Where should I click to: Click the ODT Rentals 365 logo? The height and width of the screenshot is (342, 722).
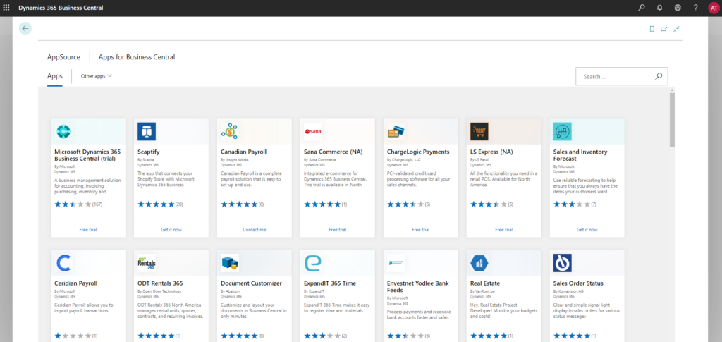(147, 263)
